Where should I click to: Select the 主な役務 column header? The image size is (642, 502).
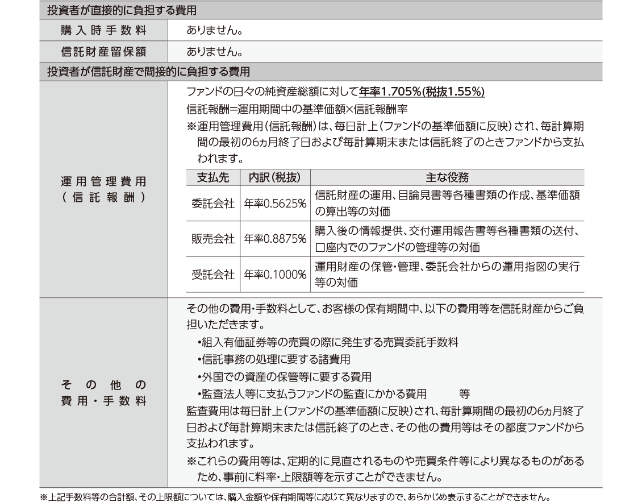(447, 177)
